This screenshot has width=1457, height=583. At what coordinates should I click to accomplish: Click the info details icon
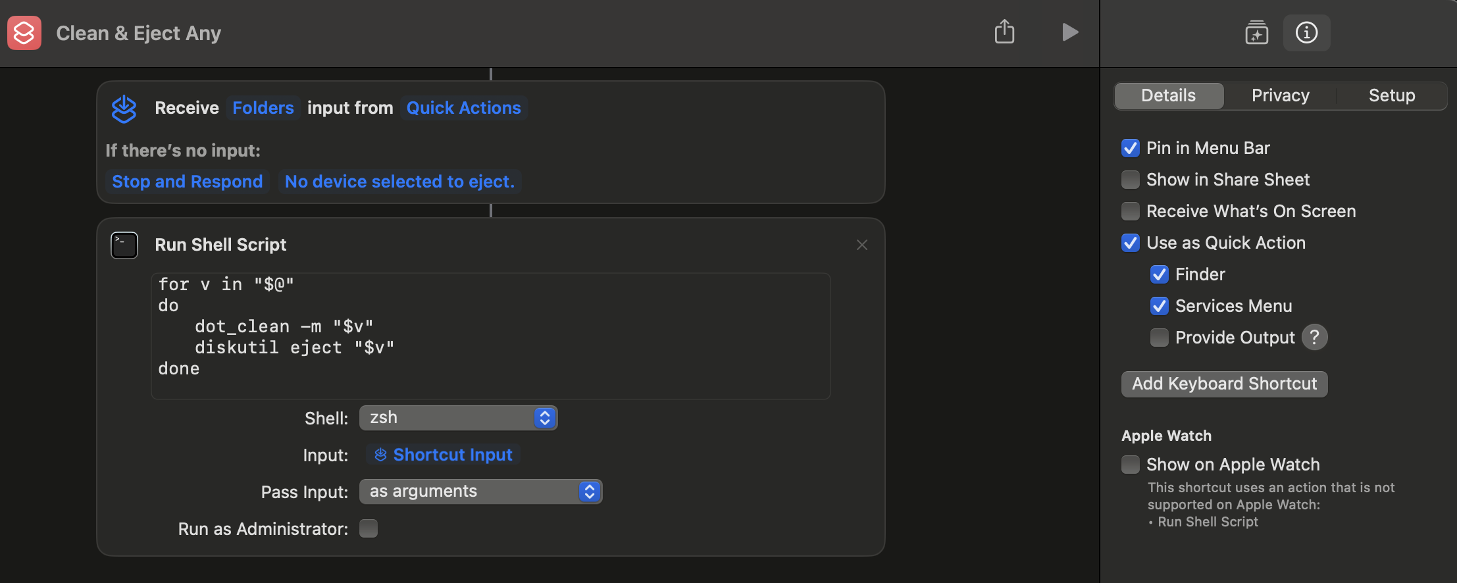(1306, 32)
